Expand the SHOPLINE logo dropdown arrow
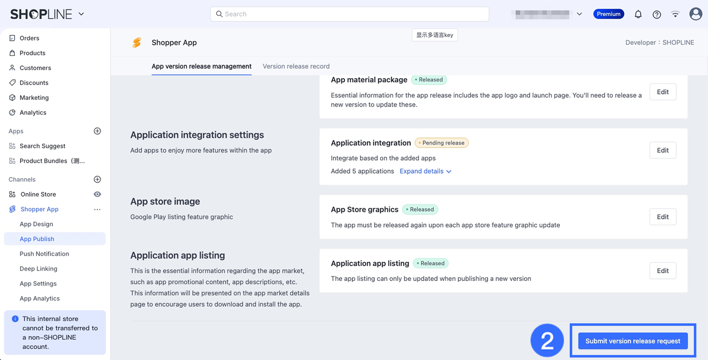This screenshot has height=360, width=708. click(x=81, y=14)
